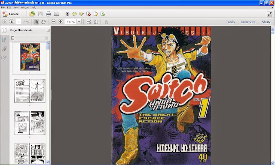This screenshot has height=165, width=275.
Task: Open the Comment pane
Action: pyautogui.click(x=248, y=22)
